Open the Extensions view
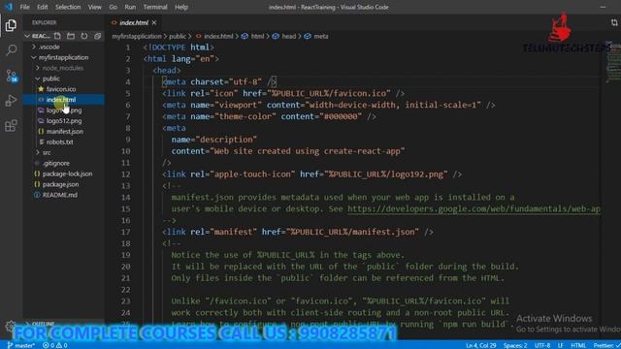Image resolution: width=621 pixels, height=349 pixels. (11, 126)
